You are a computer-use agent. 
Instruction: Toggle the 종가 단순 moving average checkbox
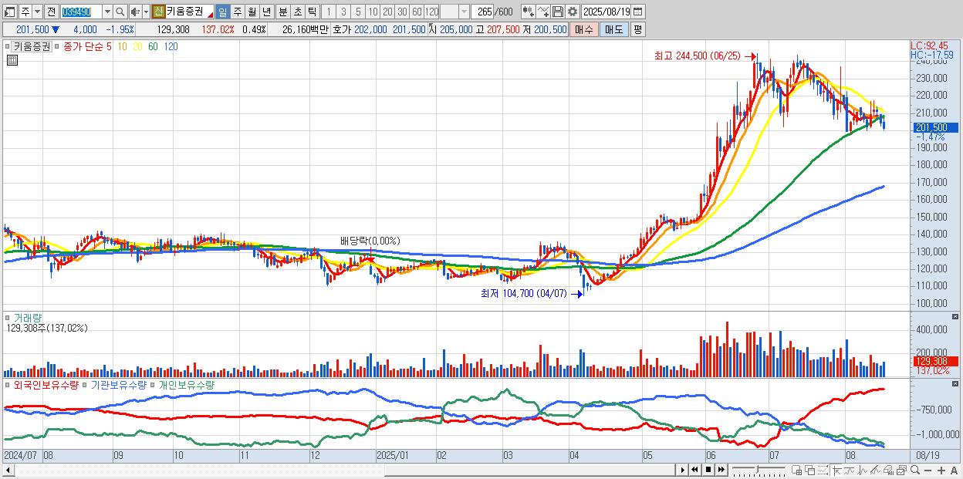[x=58, y=46]
